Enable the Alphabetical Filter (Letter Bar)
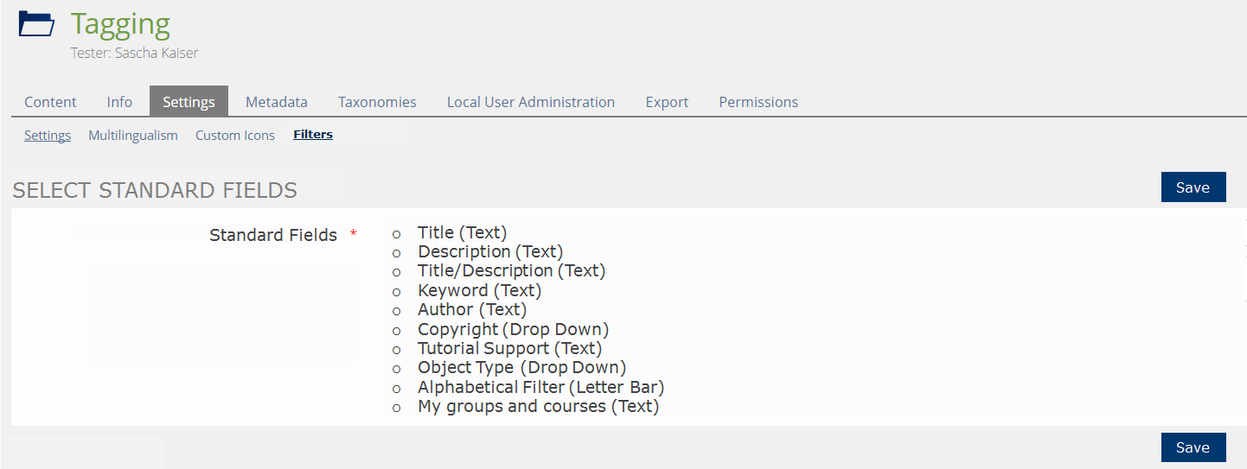 (x=397, y=389)
